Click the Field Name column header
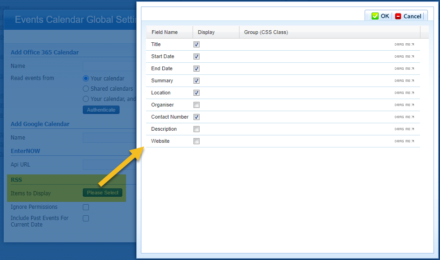 169,32
